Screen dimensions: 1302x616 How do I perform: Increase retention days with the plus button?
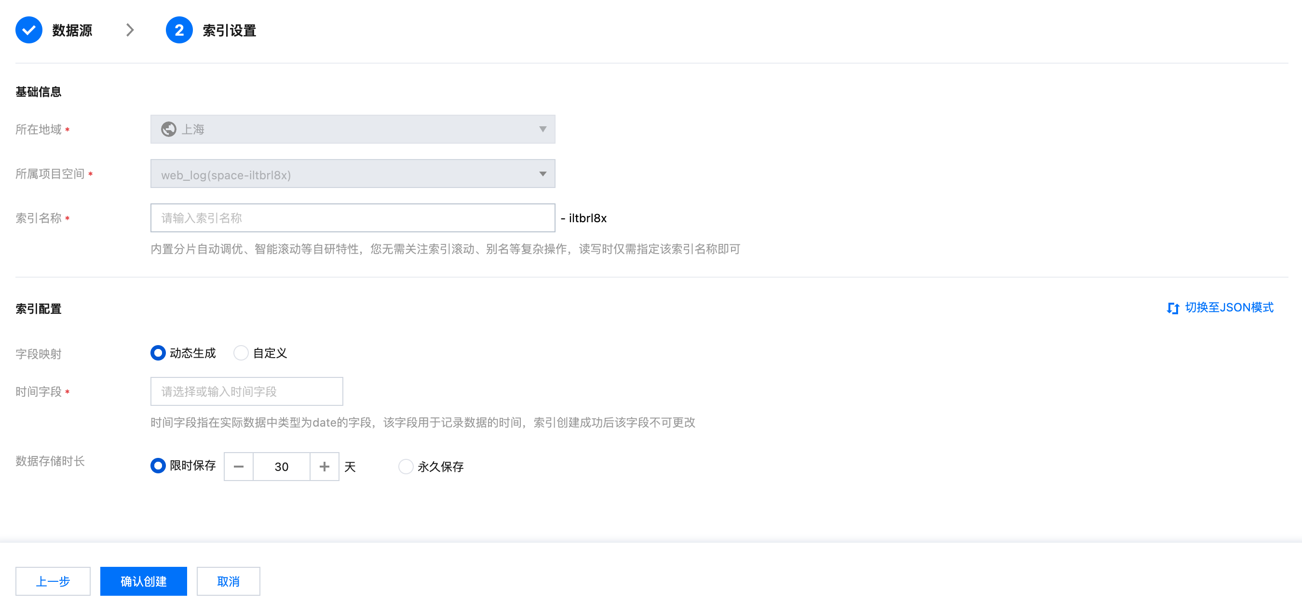click(x=325, y=467)
